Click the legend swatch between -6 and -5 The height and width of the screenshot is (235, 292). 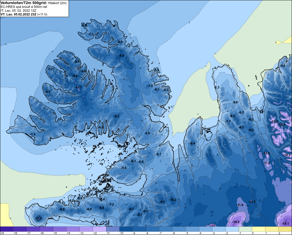point(179,229)
